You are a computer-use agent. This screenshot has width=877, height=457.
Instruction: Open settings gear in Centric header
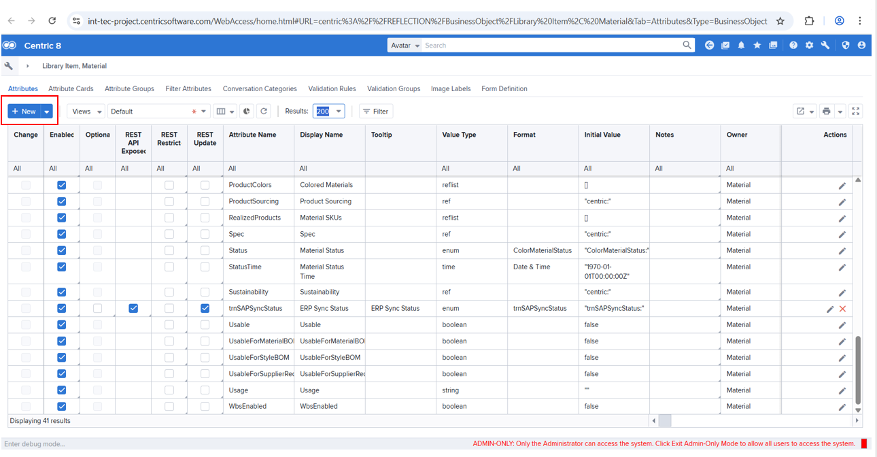(809, 46)
